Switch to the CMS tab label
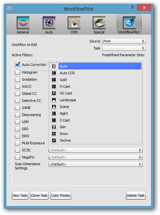The image size is (160, 215). (74, 32)
